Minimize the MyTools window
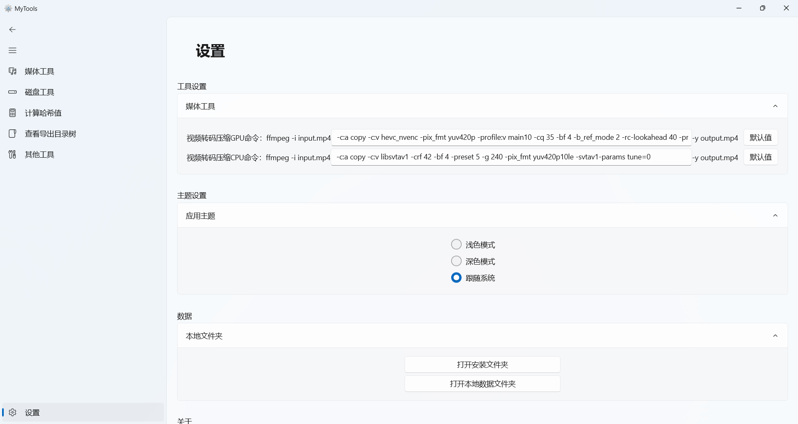Image resolution: width=798 pixels, height=424 pixels. (x=739, y=8)
